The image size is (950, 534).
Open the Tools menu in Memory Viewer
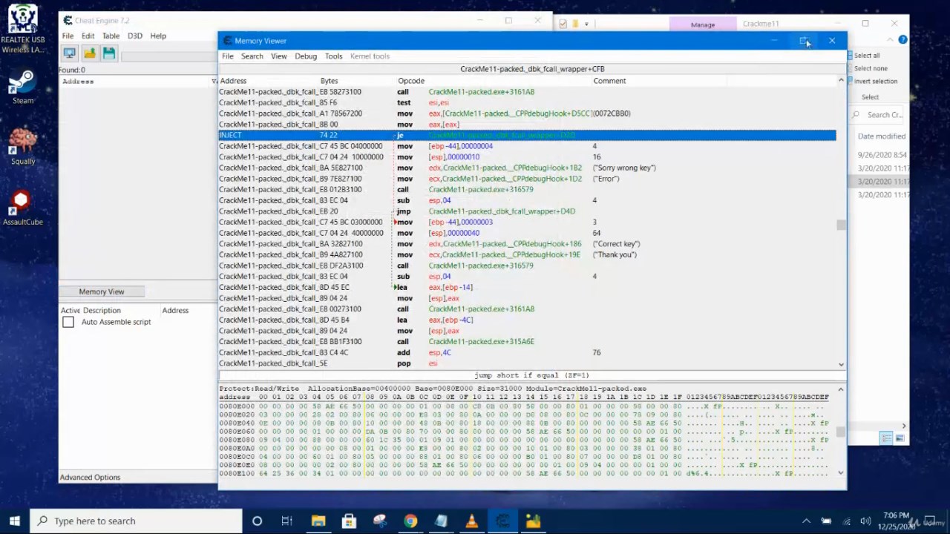click(x=333, y=56)
